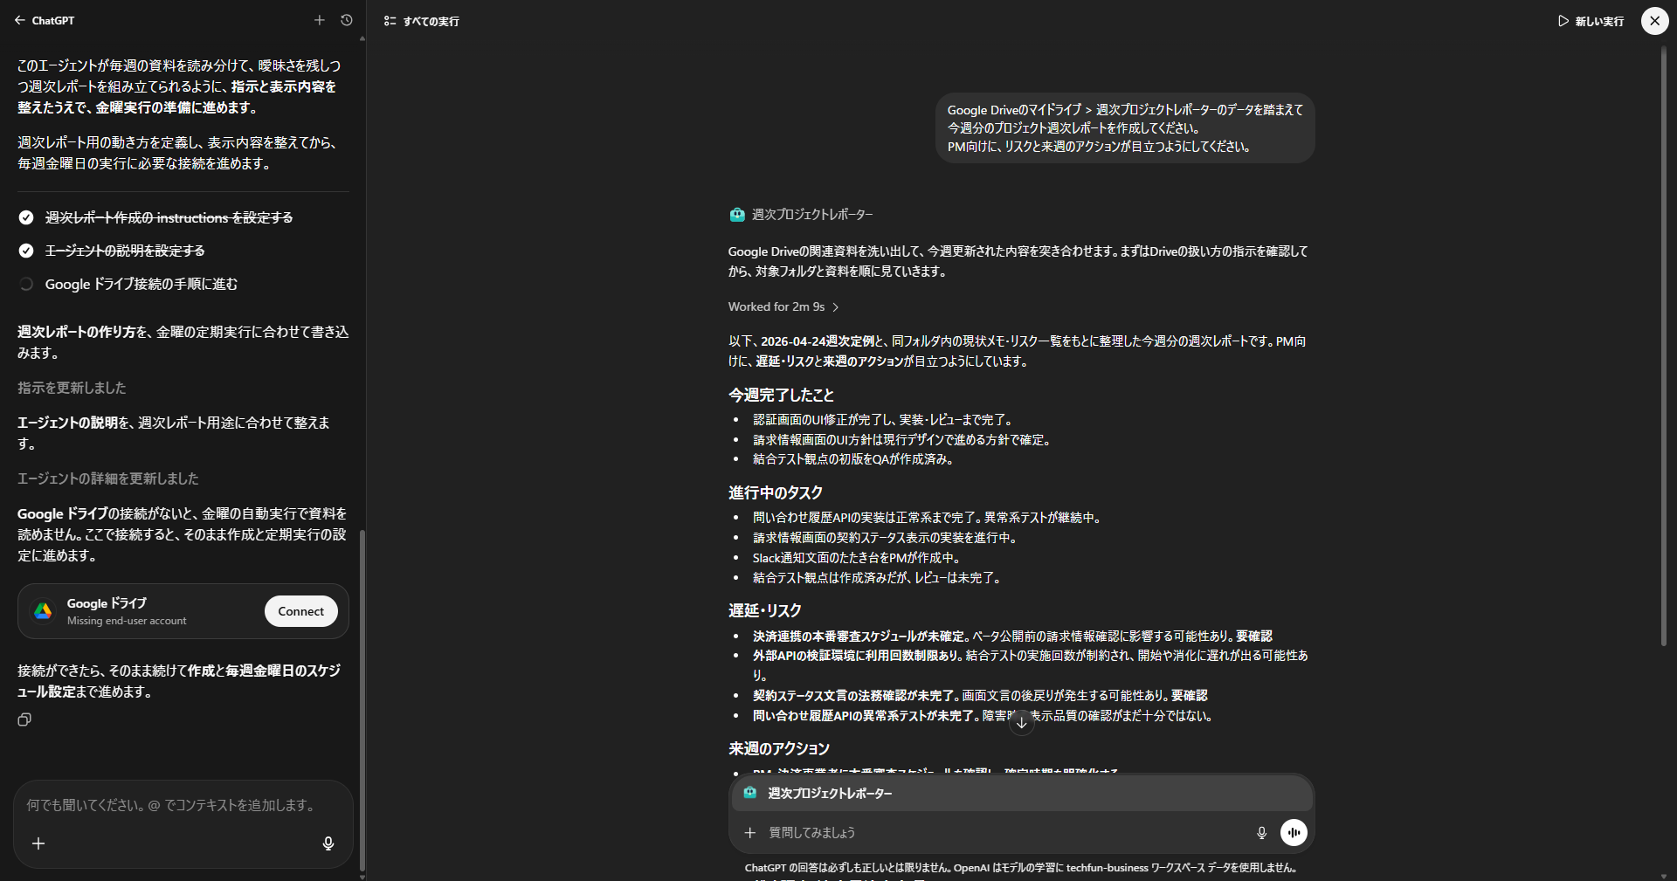Select the 週次プロジェクトレポーター chip in the composer
This screenshot has height=881, width=1677.
[x=1021, y=793]
